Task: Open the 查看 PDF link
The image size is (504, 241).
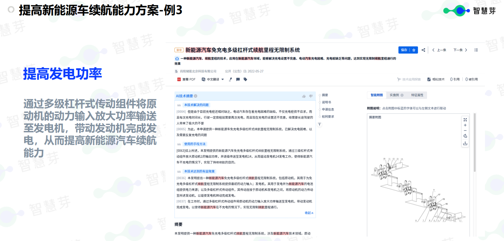Action: [186, 79]
